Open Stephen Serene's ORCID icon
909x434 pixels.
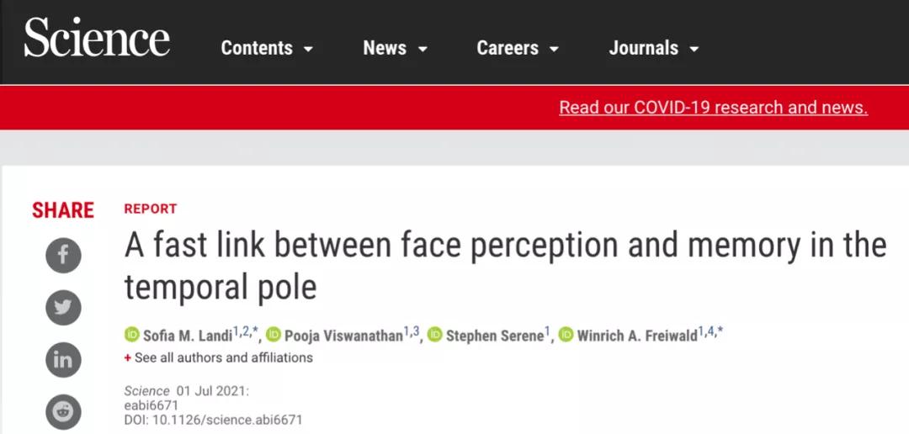pyautogui.click(x=434, y=335)
